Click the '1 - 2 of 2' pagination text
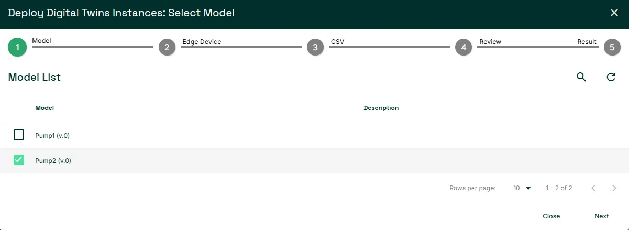The width and height of the screenshot is (629, 230). (x=559, y=188)
